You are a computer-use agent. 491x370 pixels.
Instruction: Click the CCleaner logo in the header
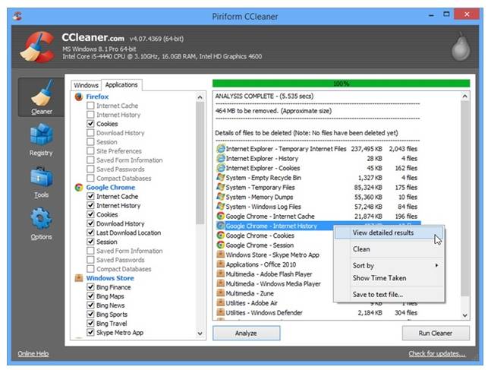coord(38,47)
